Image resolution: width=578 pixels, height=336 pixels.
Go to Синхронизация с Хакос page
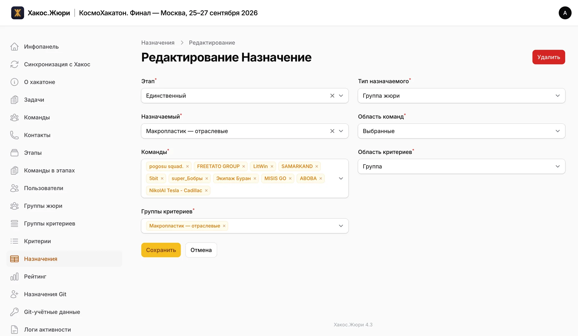click(x=64, y=64)
